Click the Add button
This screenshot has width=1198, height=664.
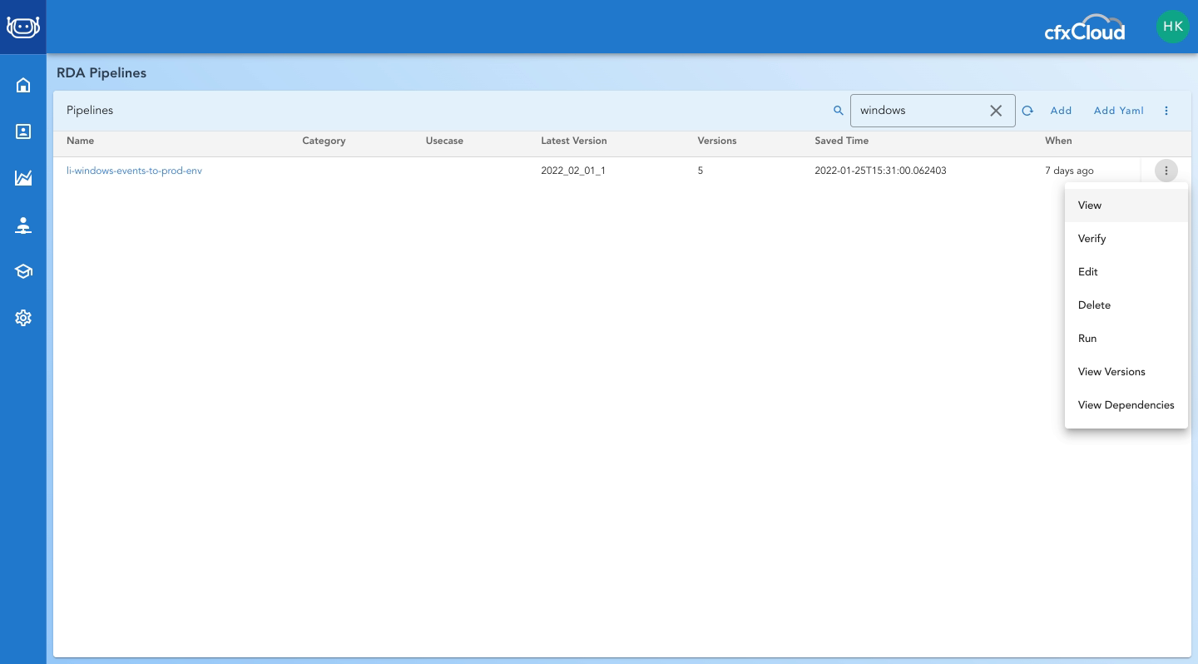point(1061,111)
